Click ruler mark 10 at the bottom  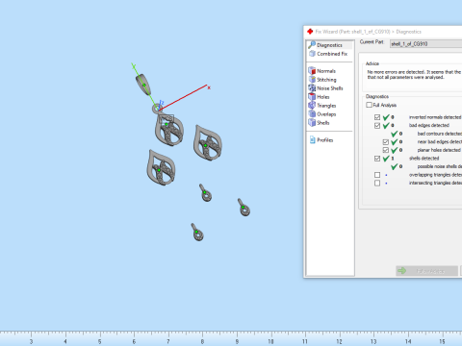point(270,341)
